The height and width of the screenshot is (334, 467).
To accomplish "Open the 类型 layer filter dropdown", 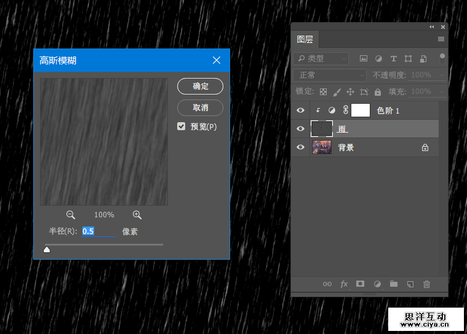I will coord(321,59).
